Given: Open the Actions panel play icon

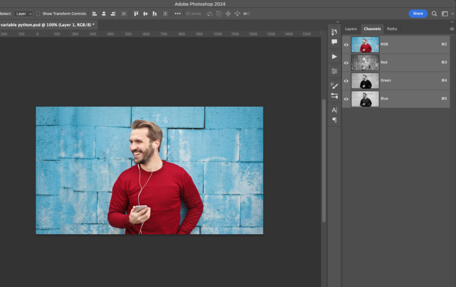Looking at the screenshot, I should tap(334, 56).
